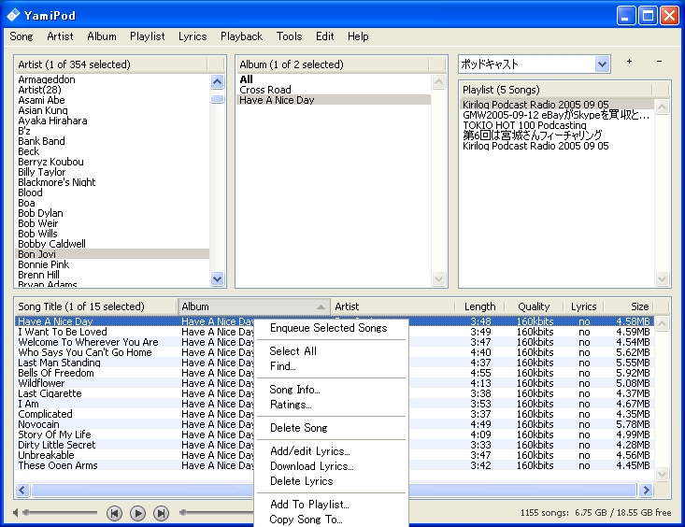Select song Wildflower

click(x=41, y=383)
